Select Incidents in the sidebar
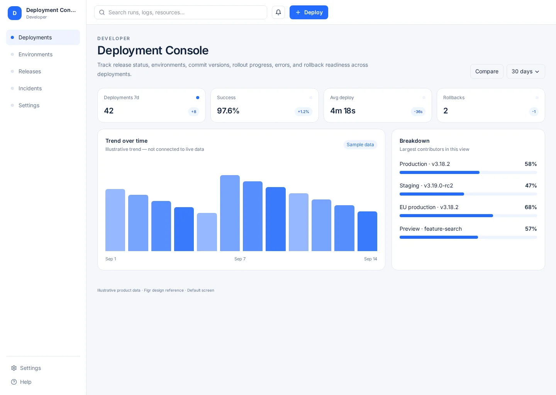This screenshot has width=556, height=395. (43, 88)
